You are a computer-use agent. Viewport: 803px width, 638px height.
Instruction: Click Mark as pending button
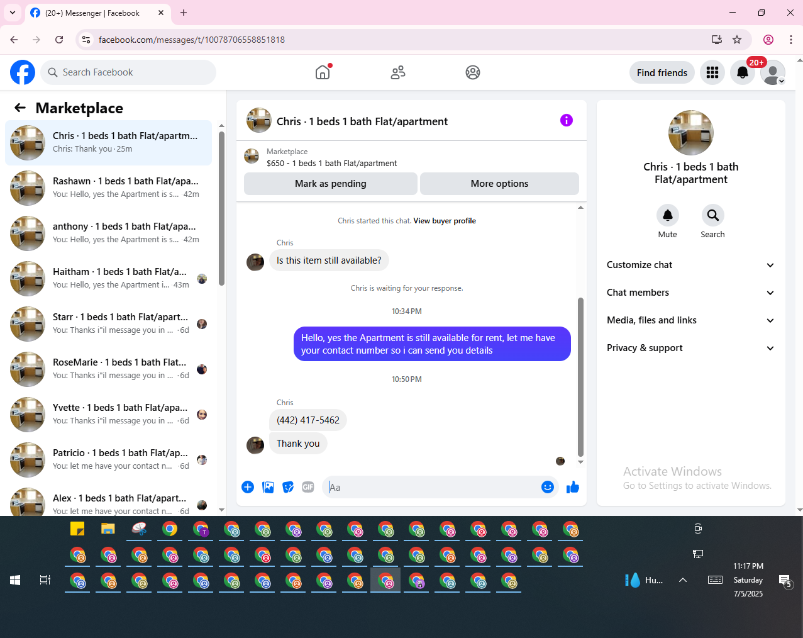[331, 184]
